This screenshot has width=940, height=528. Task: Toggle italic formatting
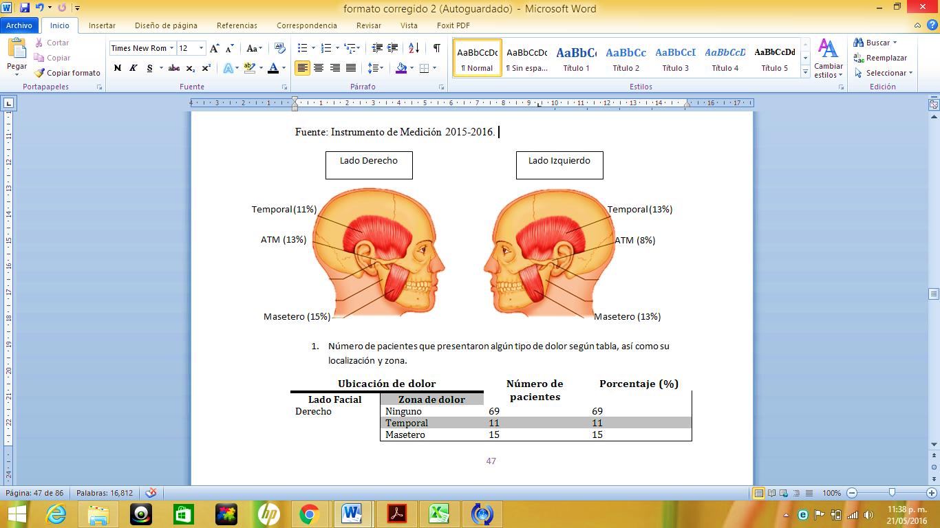click(133, 68)
